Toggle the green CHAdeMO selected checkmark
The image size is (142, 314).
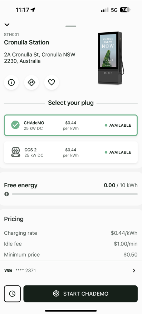click(15, 125)
